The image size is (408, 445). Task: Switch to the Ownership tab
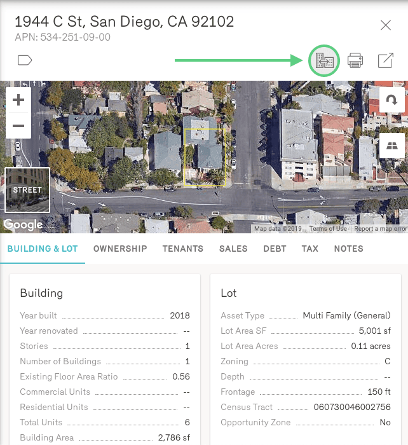pyautogui.click(x=120, y=249)
